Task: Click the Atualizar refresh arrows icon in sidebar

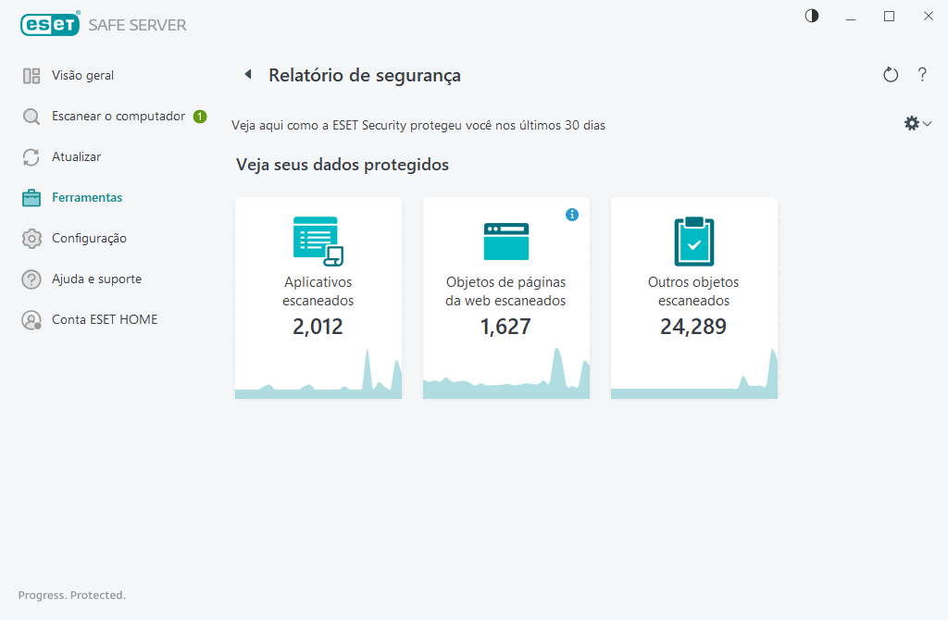Action: [x=31, y=157]
